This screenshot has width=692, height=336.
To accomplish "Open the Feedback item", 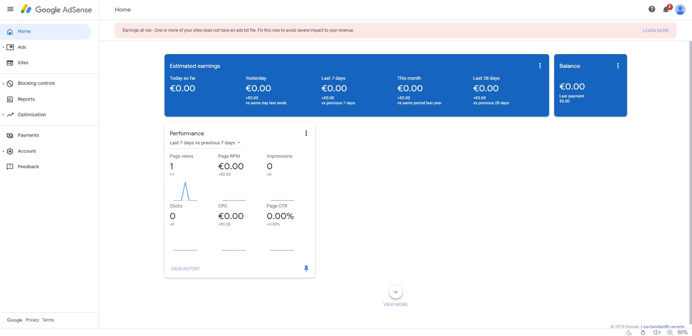I will pyautogui.click(x=28, y=167).
